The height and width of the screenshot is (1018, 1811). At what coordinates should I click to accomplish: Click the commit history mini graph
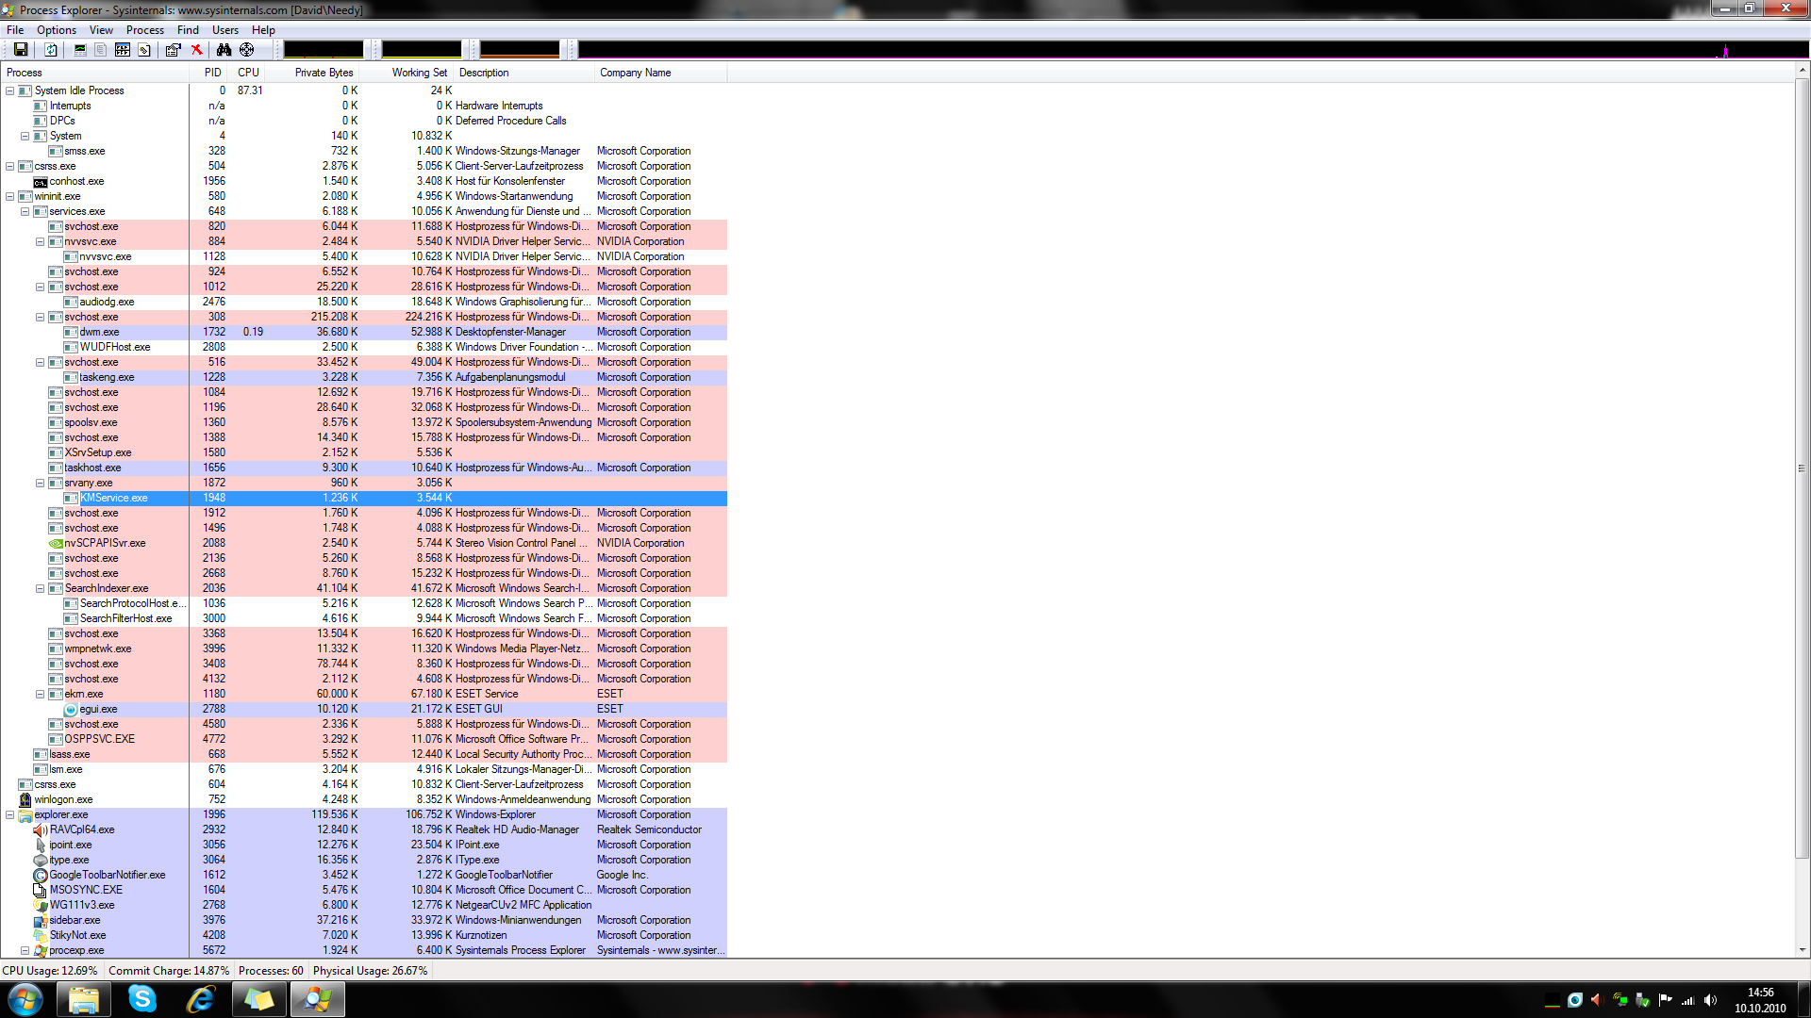(422, 50)
